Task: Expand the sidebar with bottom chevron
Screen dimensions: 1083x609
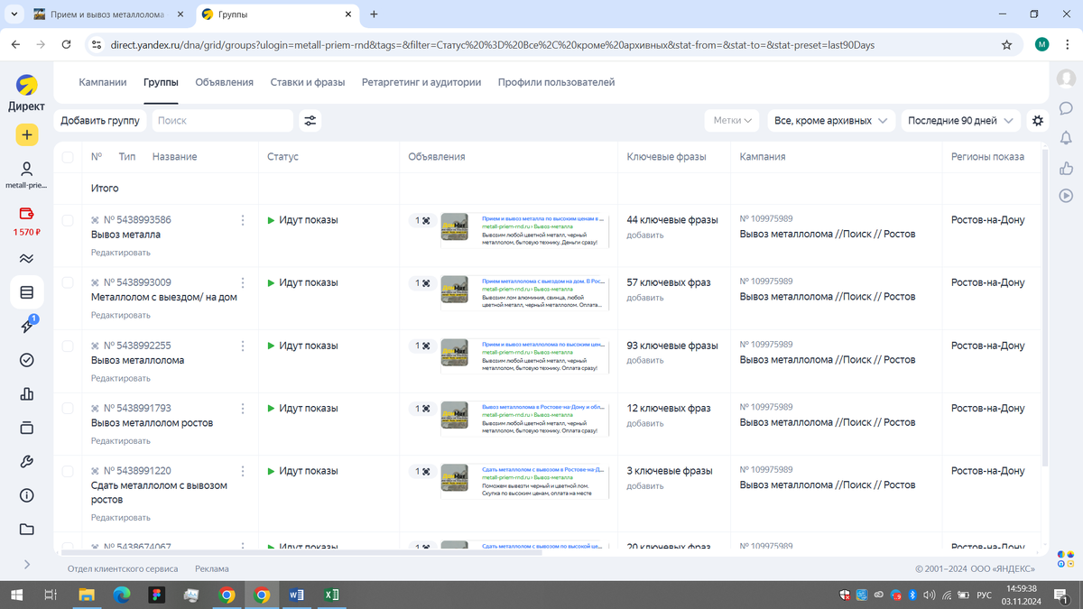Action: point(26,564)
